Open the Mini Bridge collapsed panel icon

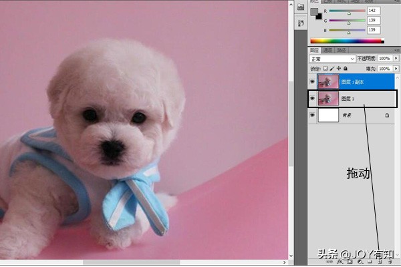tap(301, 7)
